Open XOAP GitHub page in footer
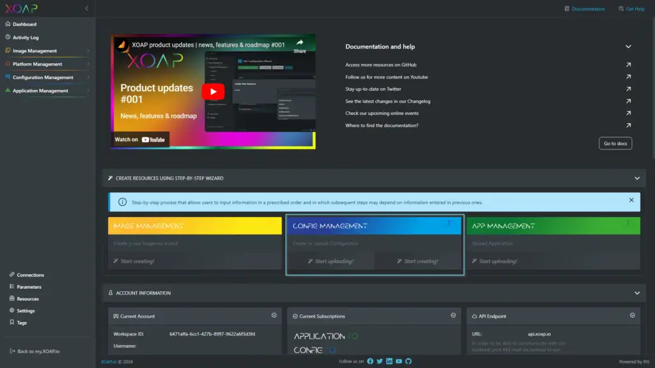The image size is (655, 368). coord(409,362)
